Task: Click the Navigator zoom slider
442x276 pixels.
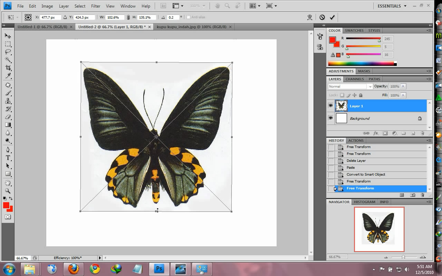Action: pyautogui.click(x=403, y=257)
